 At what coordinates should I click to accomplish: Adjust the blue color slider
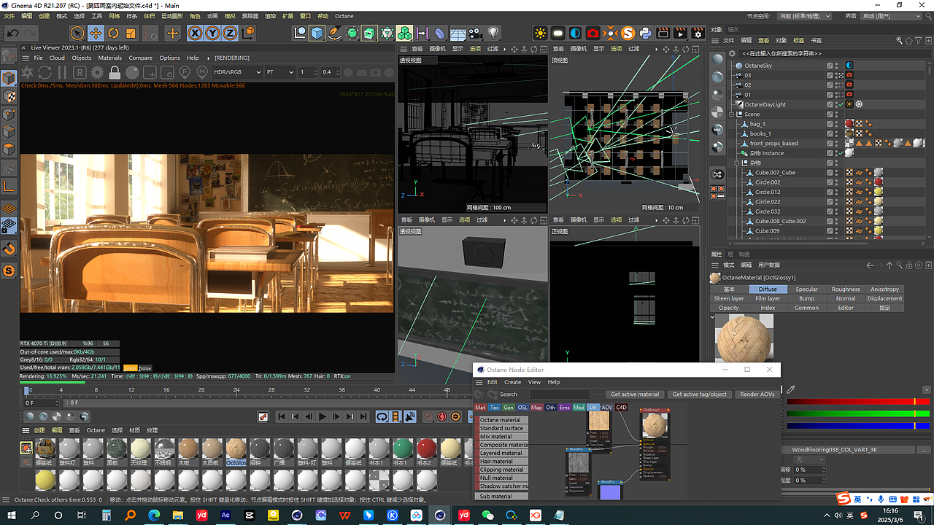click(x=857, y=425)
